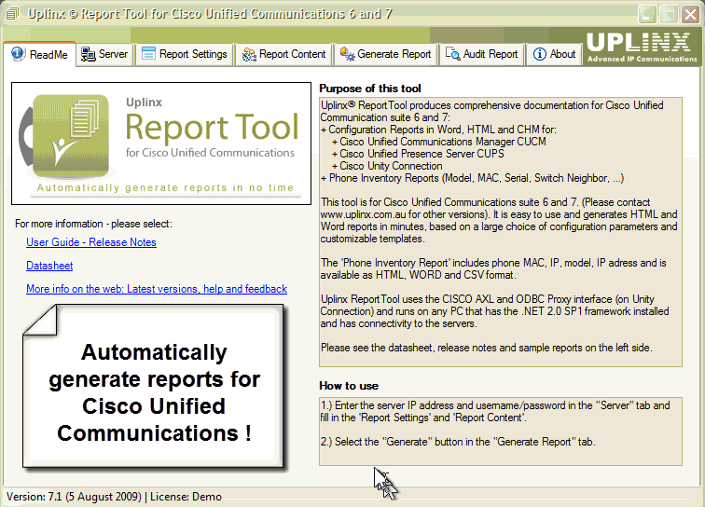Click the Audit Report magnifier icon
Screen dimensions: 705x507
pyautogui.click(x=452, y=54)
